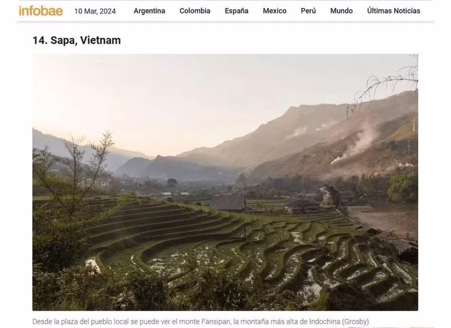Open the Mundo news section
The width and height of the screenshot is (451, 328).
click(341, 11)
